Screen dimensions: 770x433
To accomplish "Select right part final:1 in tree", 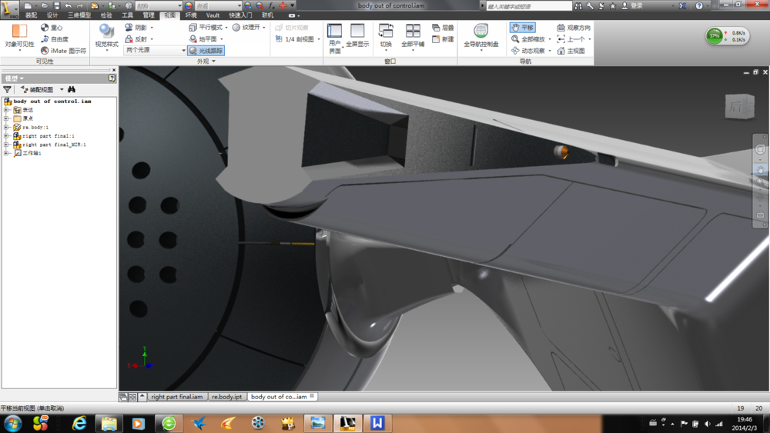I will tap(48, 136).
